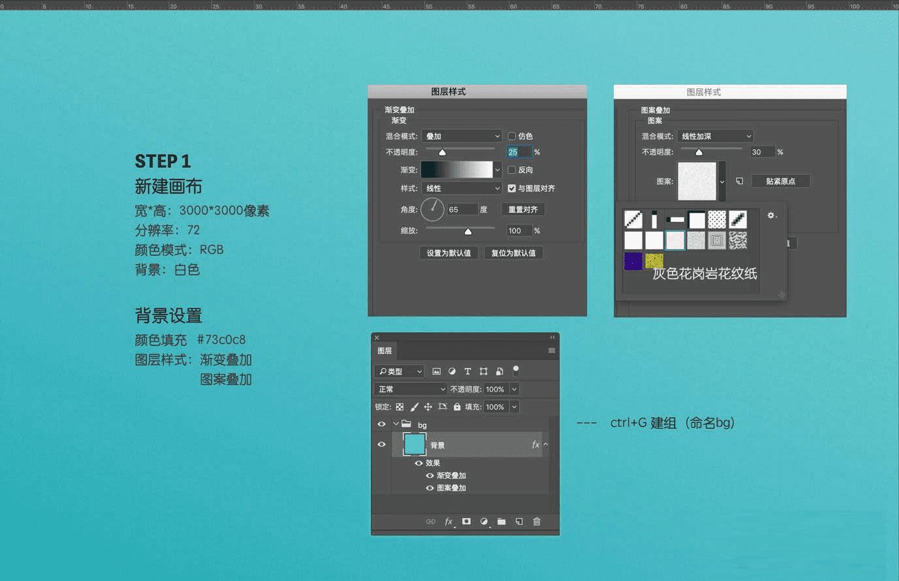Image resolution: width=899 pixels, height=581 pixels.
Task: Open the layer blend mode dropdown 正常
Action: 411,389
